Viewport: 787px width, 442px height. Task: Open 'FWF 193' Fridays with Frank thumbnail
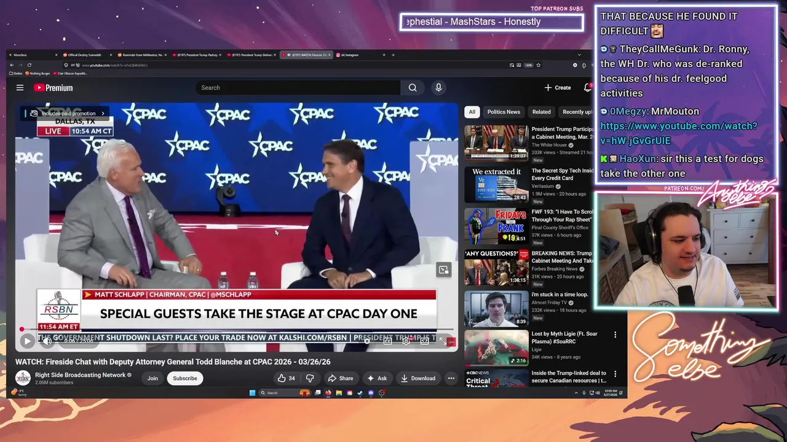tap(496, 226)
